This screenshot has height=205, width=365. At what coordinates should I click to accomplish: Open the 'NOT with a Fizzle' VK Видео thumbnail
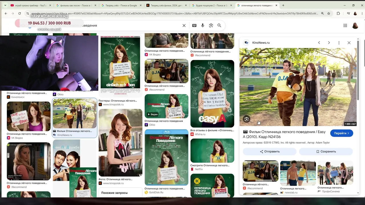29,116
